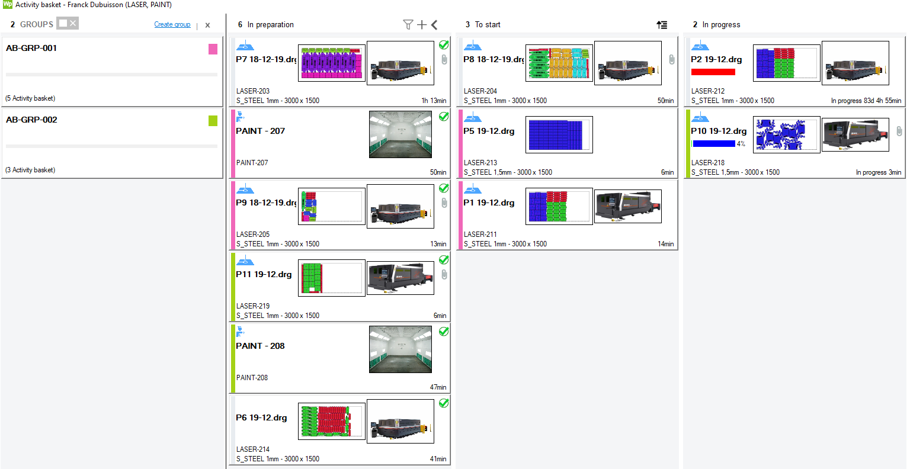Click the paperclip icon on P11 19-12.drg card
The width and height of the screenshot is (910, 469).
(x=444, y=274)
